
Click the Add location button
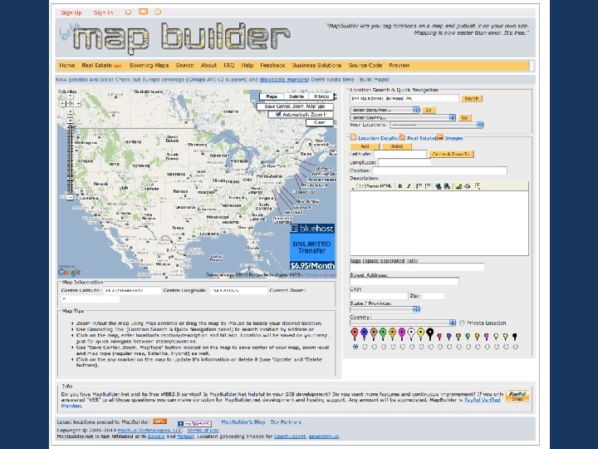tap(365, 146)
